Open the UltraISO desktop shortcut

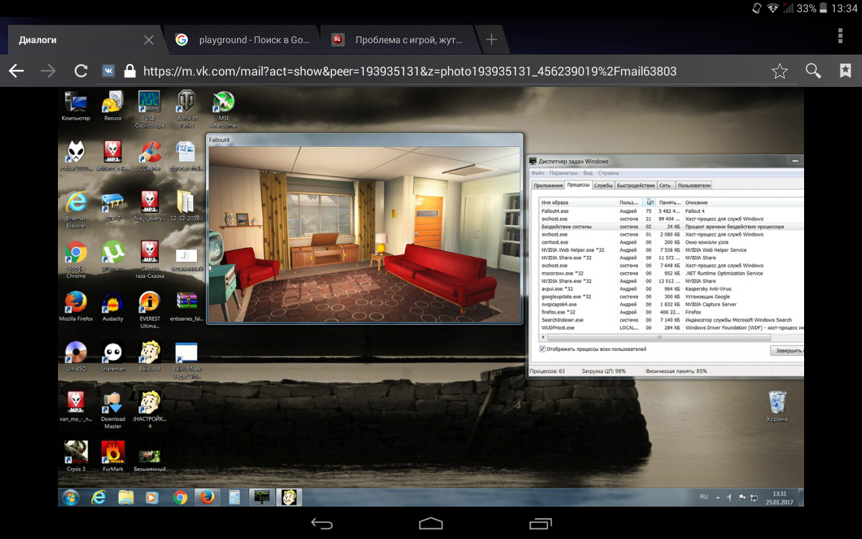tap(75, 357)
